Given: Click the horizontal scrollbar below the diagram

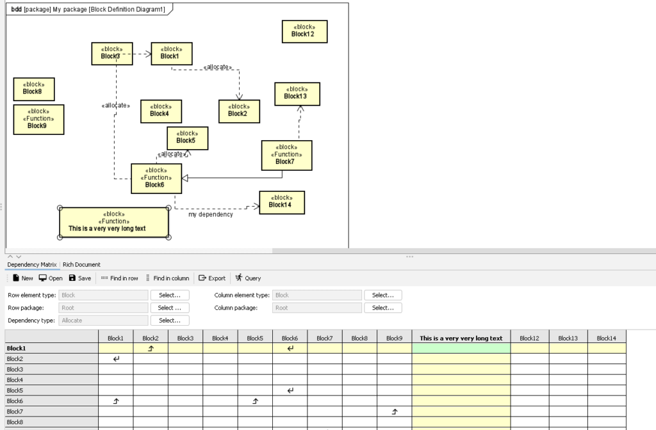Looking at the screenshot, I should (x=136, y=250).
